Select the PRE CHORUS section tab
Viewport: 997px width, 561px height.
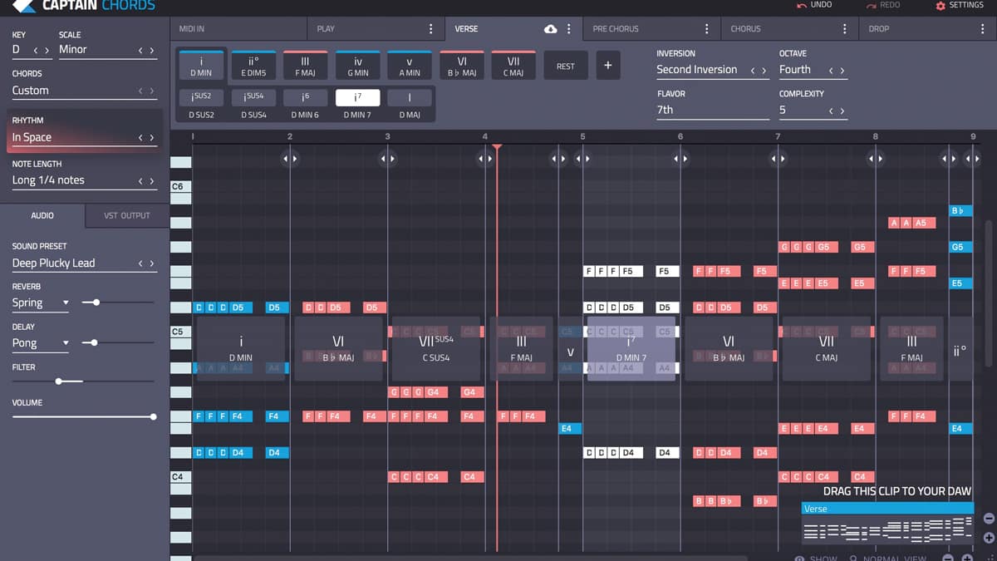[615, 28]
